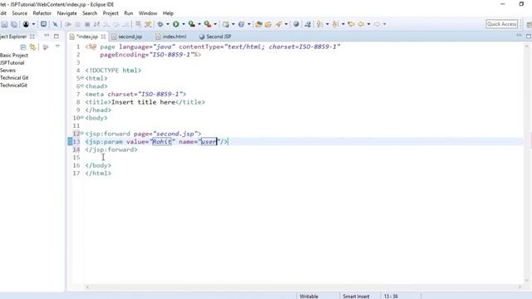
Task: Select the Technical Git project
Action: pos(14,77)
